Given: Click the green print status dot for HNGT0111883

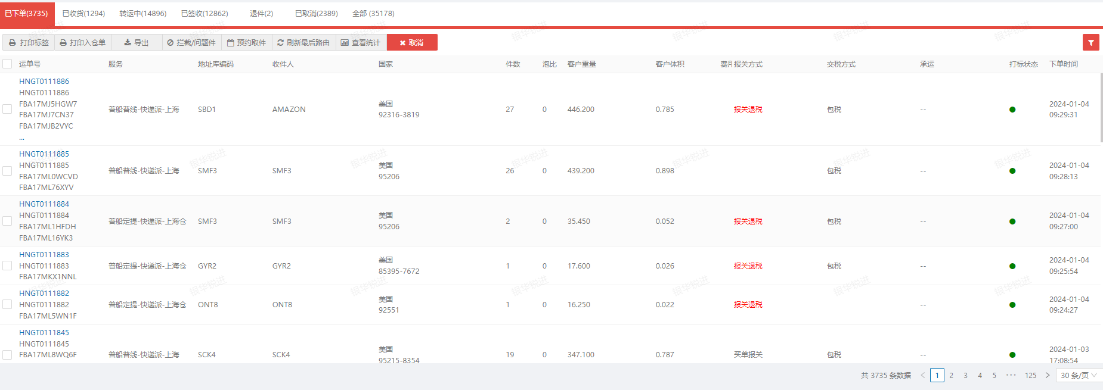Looking at the screenshot, I should [x=1012, y=266].
